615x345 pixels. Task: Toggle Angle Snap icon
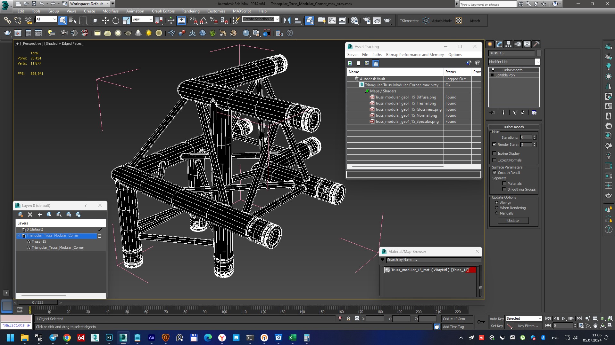204,21
